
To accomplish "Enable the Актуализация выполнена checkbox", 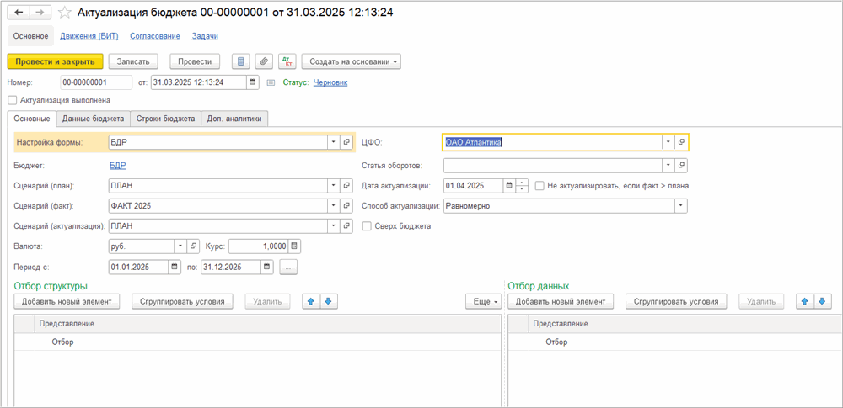I will click(12, 100).
